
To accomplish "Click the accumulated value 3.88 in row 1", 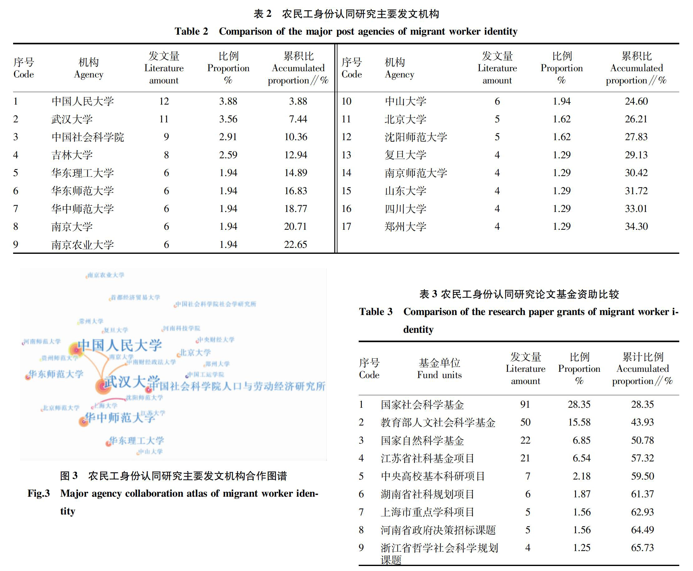I will pos(298,101).
